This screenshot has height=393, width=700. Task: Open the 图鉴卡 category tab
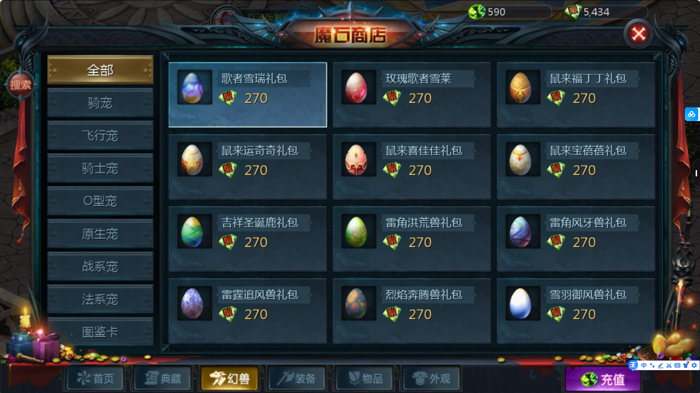(x=100, y=332)
